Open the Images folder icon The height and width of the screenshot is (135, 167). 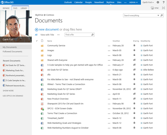pos(42,51)
